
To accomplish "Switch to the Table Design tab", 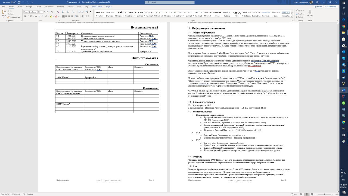I will [x=97, y=7].
